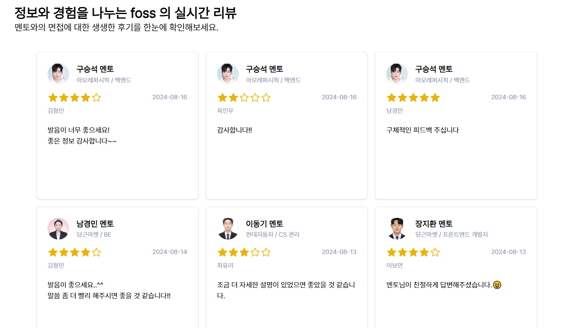The image size is (563, 328).
Task: Click the second star in 육민우's rating
Action: [x=233, y=98]
